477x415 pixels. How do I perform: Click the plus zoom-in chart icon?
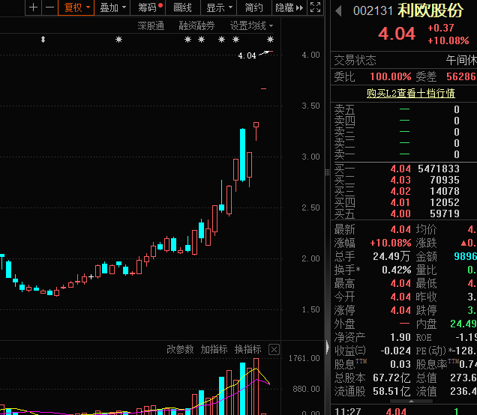click(33, 7)
